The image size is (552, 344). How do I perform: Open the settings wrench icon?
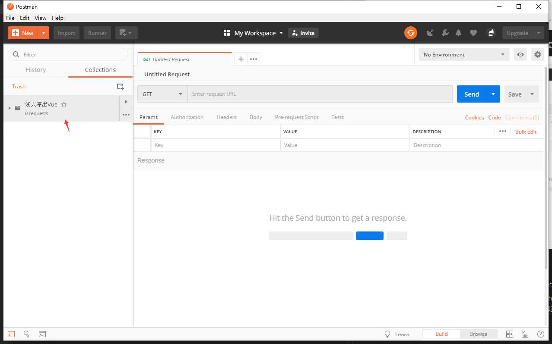[445, 33]
